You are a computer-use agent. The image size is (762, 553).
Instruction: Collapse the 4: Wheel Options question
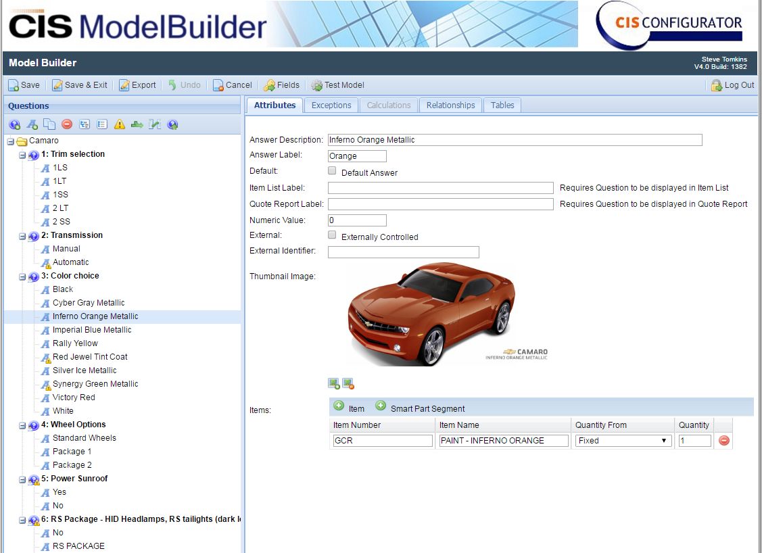[22, 426]
